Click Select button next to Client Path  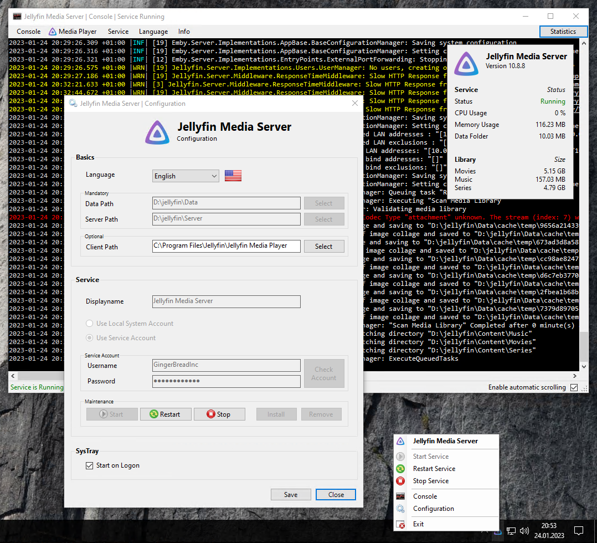pyautogui.click(x=324, y=246)
